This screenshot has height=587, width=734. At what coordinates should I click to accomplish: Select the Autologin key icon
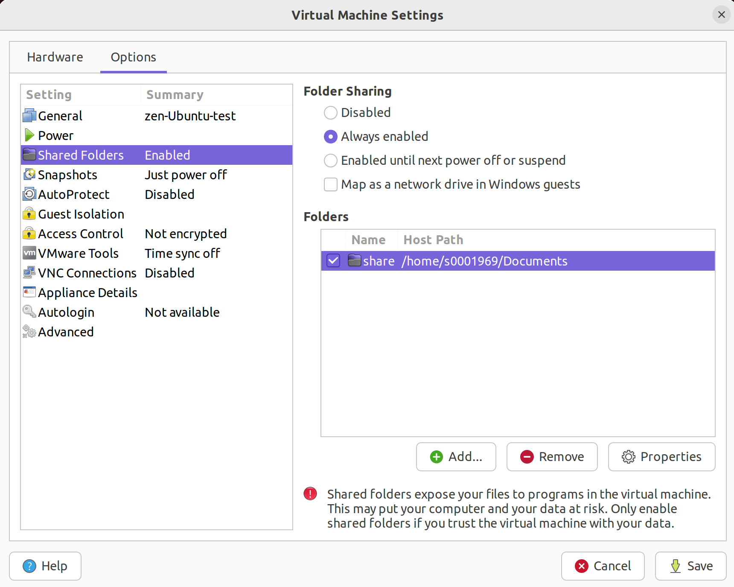(x=29, y=312)
